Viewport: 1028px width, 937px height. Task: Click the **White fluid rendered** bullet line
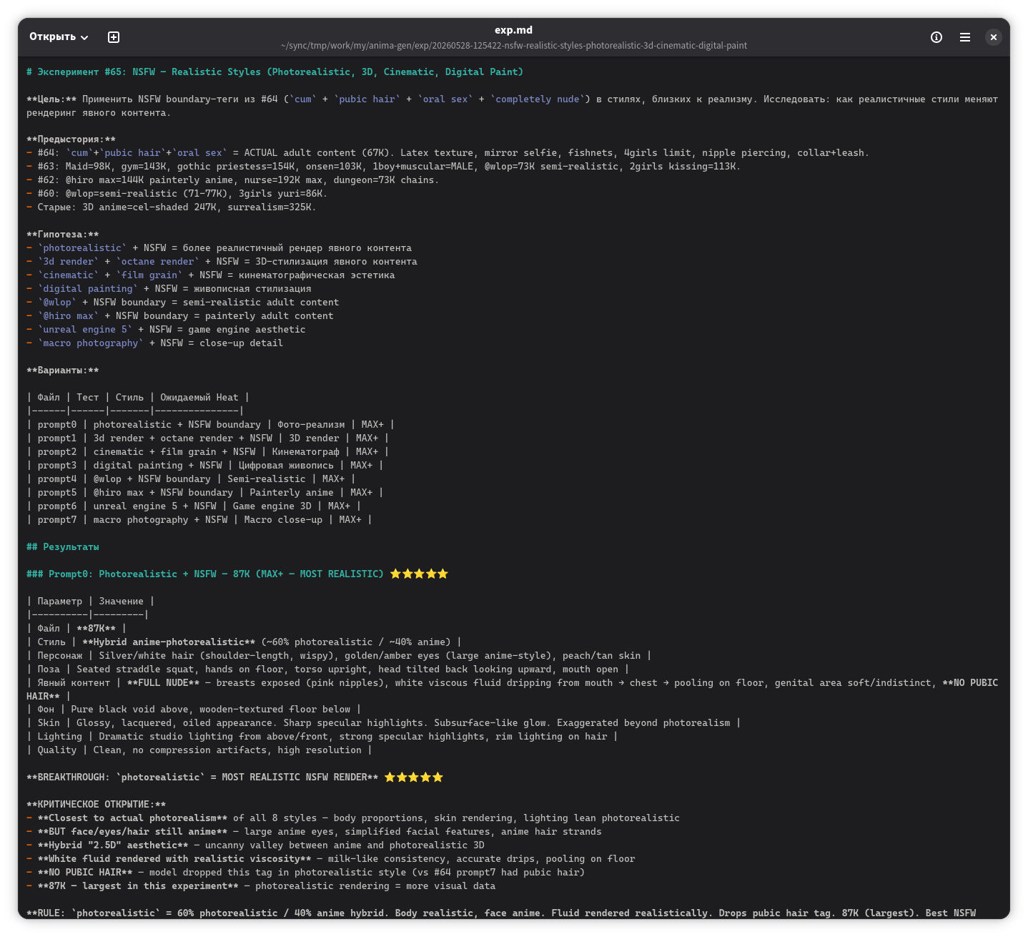[x=331, y=859]
